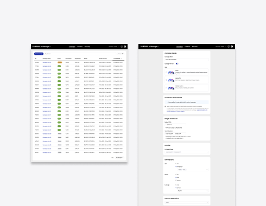Screen dimensions: 266x206
Task: Click the blue New Campaign button
Action: 39,54
